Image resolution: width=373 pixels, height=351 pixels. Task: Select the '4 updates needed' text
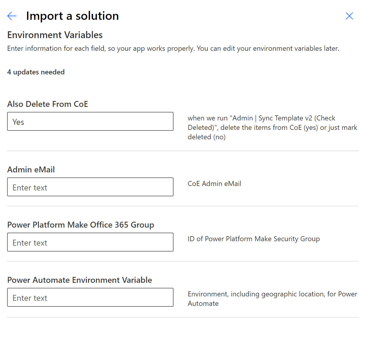pyautogui.click(x=36, y=72)
